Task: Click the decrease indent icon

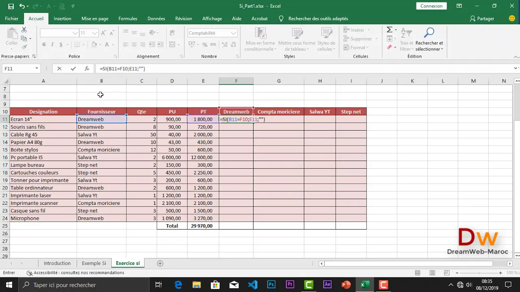Action: [x=153, y=45]
